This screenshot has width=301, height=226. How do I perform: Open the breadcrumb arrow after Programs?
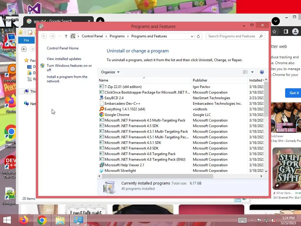point(128,36)
